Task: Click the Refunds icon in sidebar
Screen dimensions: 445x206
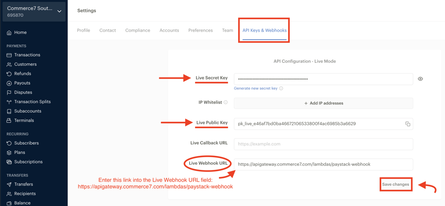Action: coord(9,74)
